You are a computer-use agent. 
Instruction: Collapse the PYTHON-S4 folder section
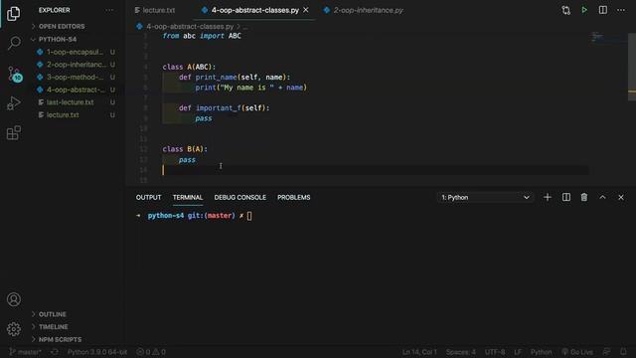pos(58,40)
